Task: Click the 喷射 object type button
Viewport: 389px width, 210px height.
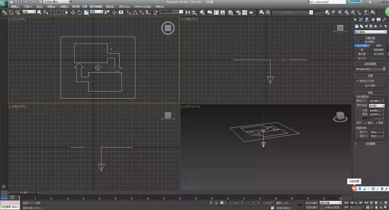Action: 379,46
